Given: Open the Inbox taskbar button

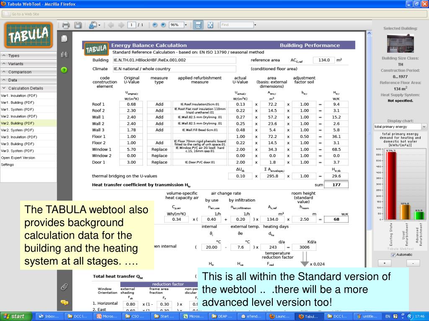Looking at the screenshot, I should click(49, 316).
